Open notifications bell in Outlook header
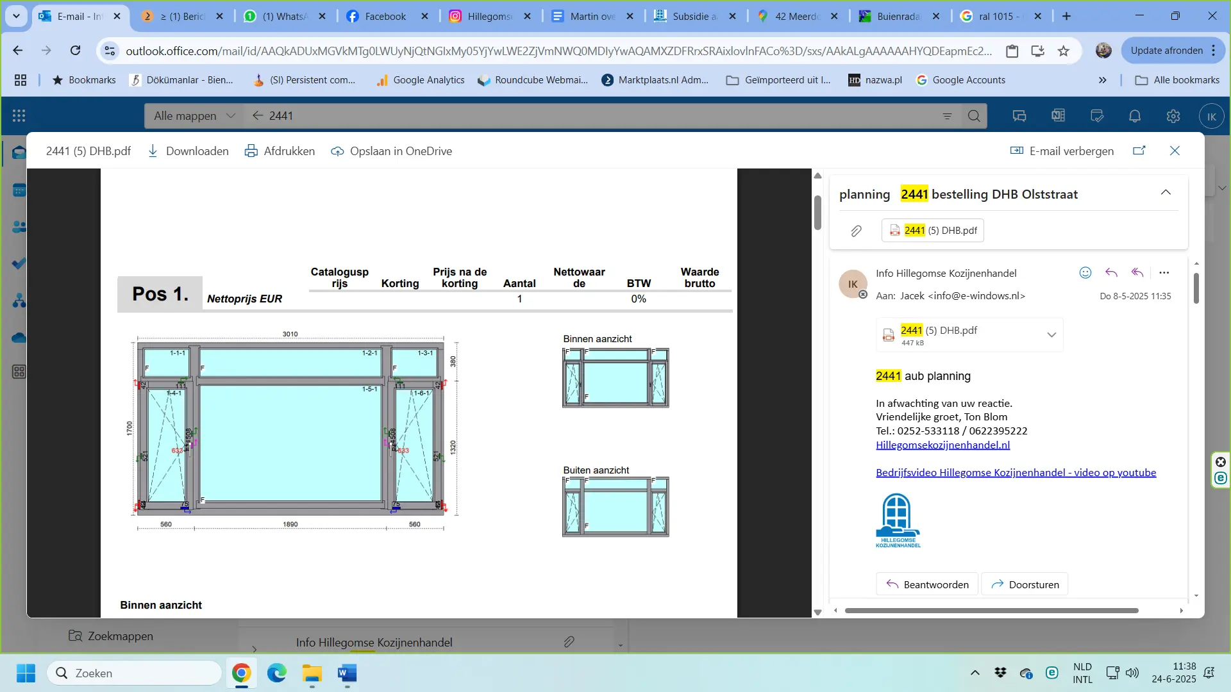 point(1134,116)
